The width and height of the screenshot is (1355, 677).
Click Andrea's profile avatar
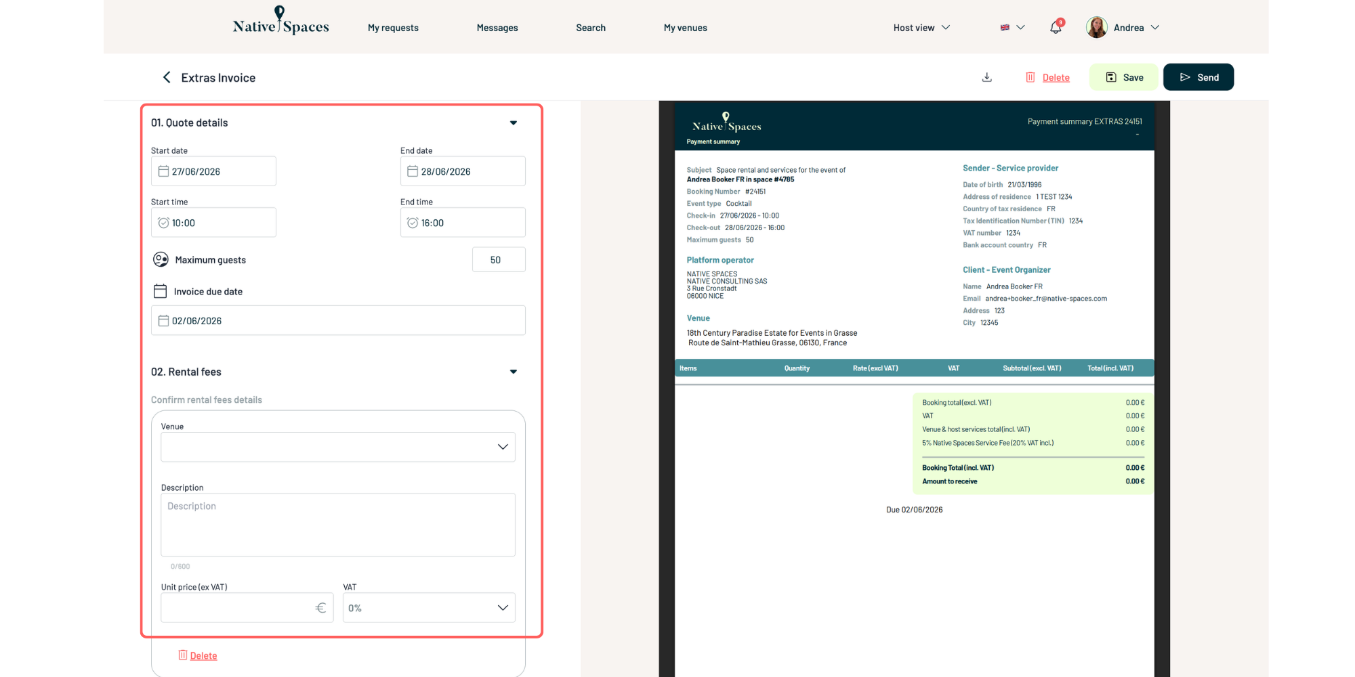1097,27
